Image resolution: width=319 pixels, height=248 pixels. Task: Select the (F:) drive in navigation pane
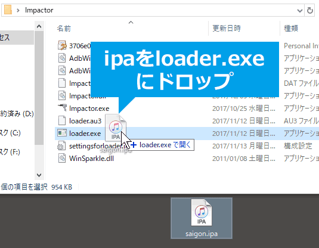10,152
